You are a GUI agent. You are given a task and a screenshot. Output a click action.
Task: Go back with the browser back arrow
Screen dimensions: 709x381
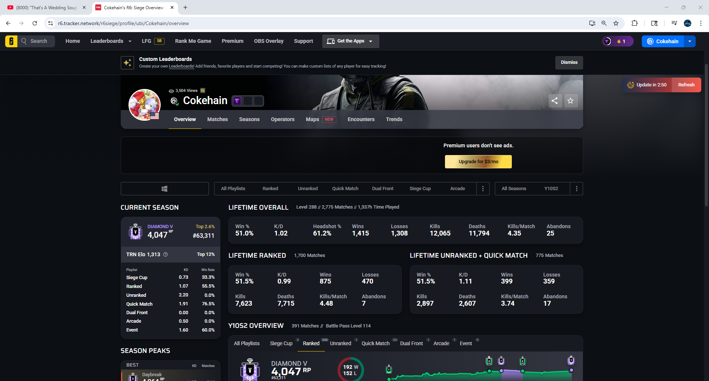click(8, 23)
